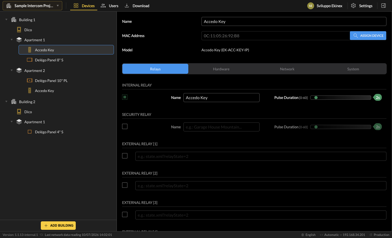Open the Sample Intercom Project dropdown
Viewport: 392px width, 238px height.
pyautogui.click(x=32, y=6)
